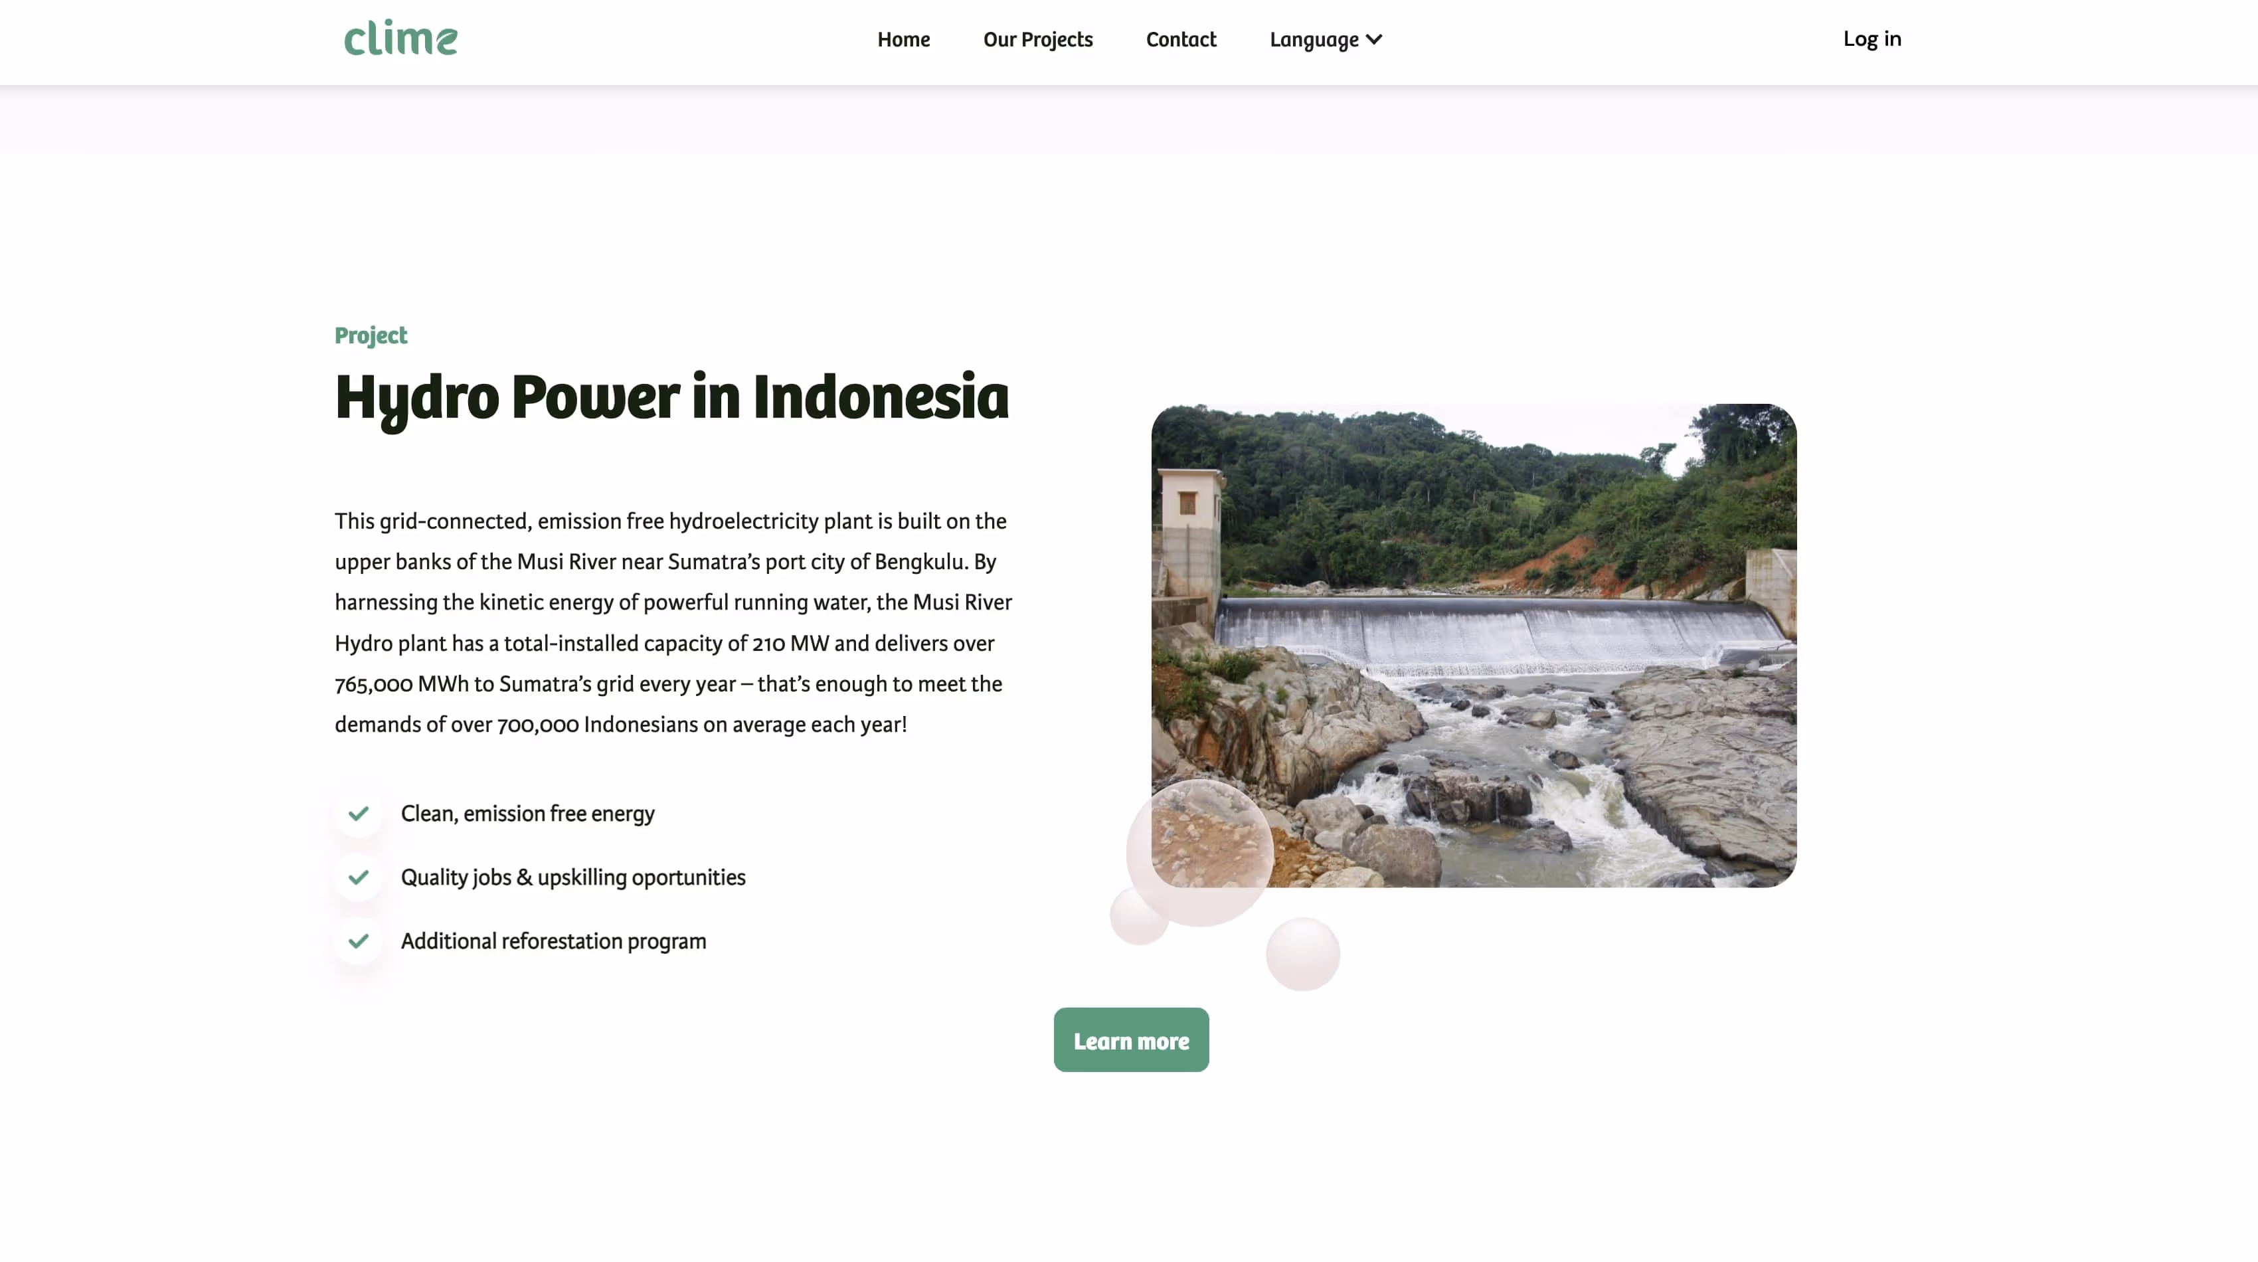This screenshot has height=1262, width=2258.
Task: Click checkmark beside Clean, emission free energy
Action: [359, 813]
